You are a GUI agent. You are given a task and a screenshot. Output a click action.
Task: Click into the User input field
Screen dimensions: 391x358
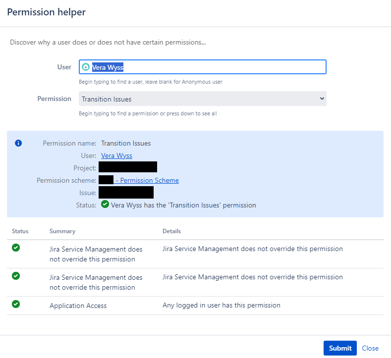(203, 67)
